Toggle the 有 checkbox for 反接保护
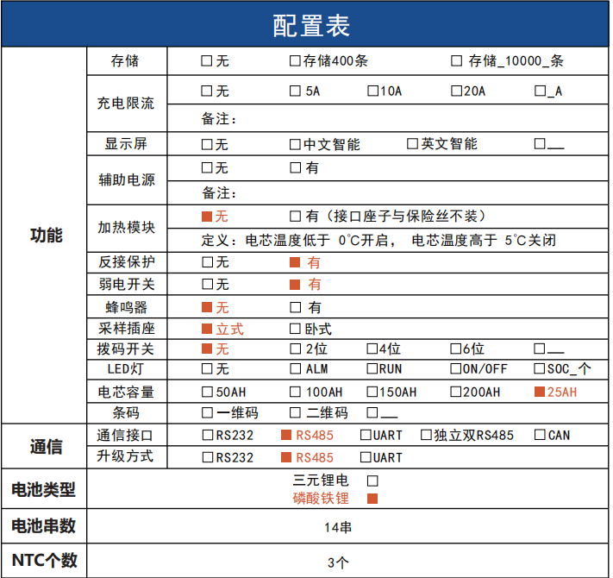 (295, 262)
